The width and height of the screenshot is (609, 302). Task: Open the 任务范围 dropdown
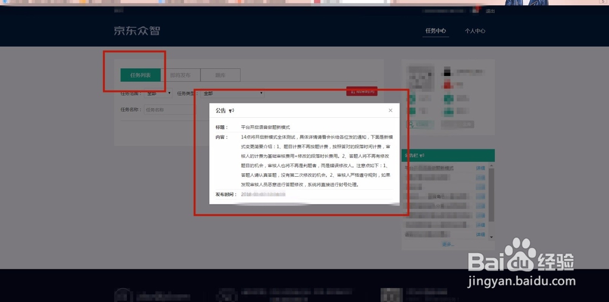pos(158,94)
